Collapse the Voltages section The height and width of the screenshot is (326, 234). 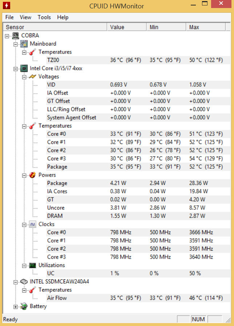click(x=24, y=76)
